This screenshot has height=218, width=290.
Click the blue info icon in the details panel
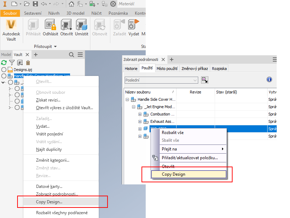tap(269, 79)
